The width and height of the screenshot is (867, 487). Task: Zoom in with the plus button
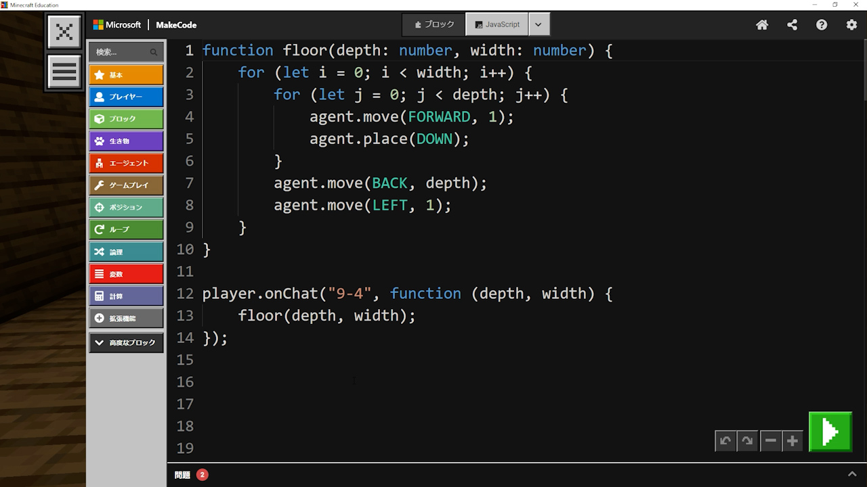click(792, 441)
